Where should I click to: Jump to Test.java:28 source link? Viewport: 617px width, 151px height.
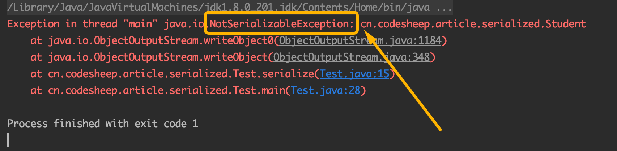point(325,90)
